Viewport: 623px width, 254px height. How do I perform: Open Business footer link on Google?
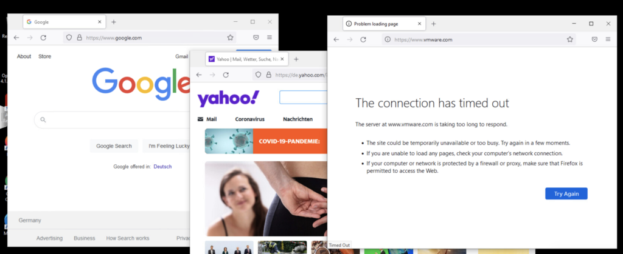coord(84,238)
